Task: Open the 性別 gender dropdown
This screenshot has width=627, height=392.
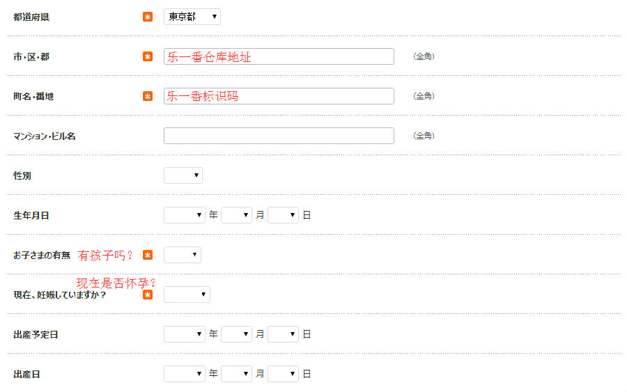Action: pos(183,175)
